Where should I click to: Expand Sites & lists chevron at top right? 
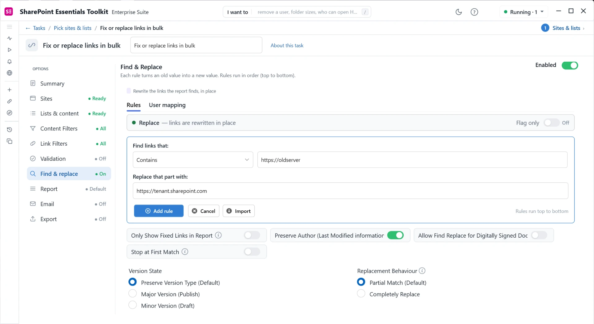click(583, 28)
